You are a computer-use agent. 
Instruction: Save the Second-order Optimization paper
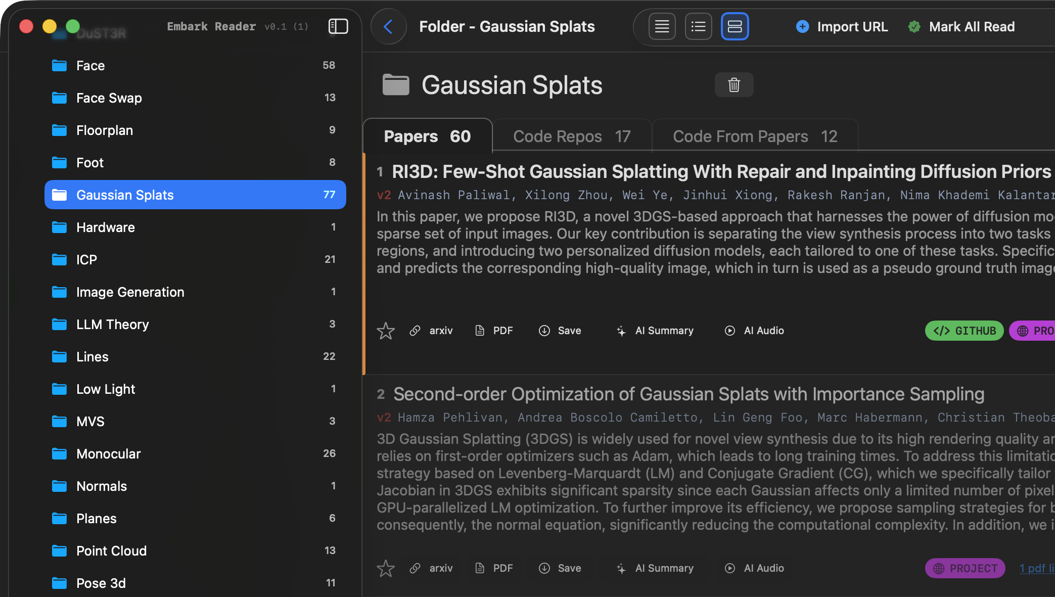point(560,568)
